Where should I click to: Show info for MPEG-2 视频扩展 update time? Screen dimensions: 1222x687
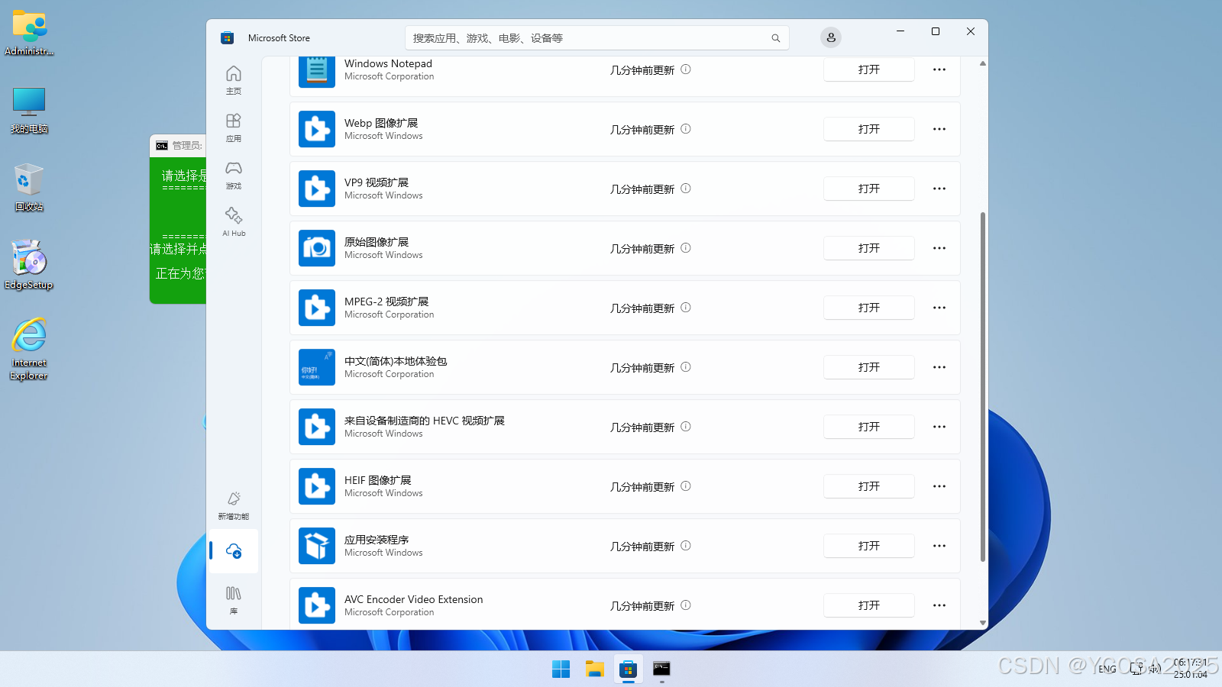[686, 308]
